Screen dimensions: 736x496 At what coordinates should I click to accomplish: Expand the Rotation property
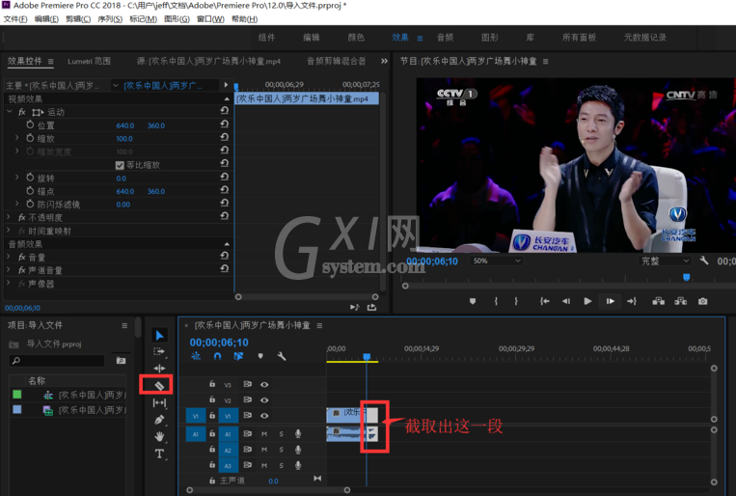pos(17,178)
